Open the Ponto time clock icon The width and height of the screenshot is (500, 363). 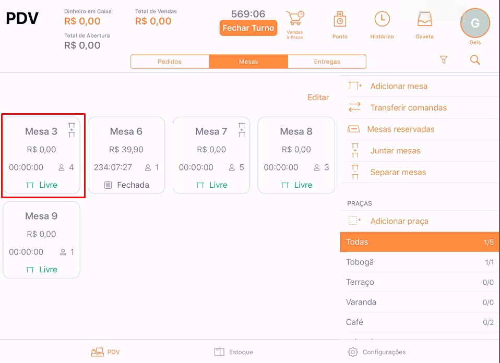coord(340,19)
